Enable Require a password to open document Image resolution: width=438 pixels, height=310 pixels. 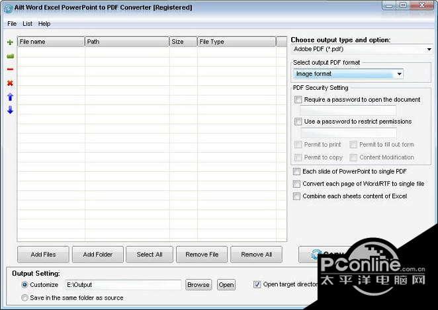[298, 100]
